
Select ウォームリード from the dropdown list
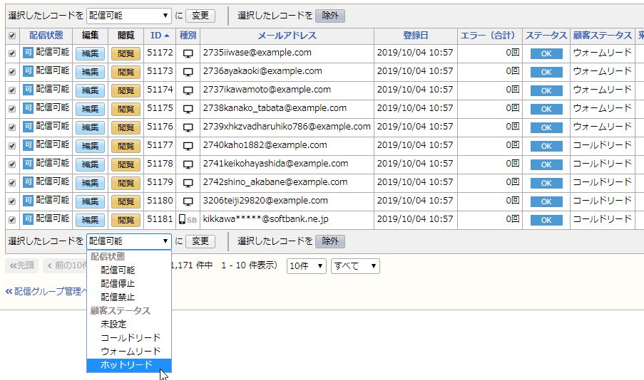[129, 352]
